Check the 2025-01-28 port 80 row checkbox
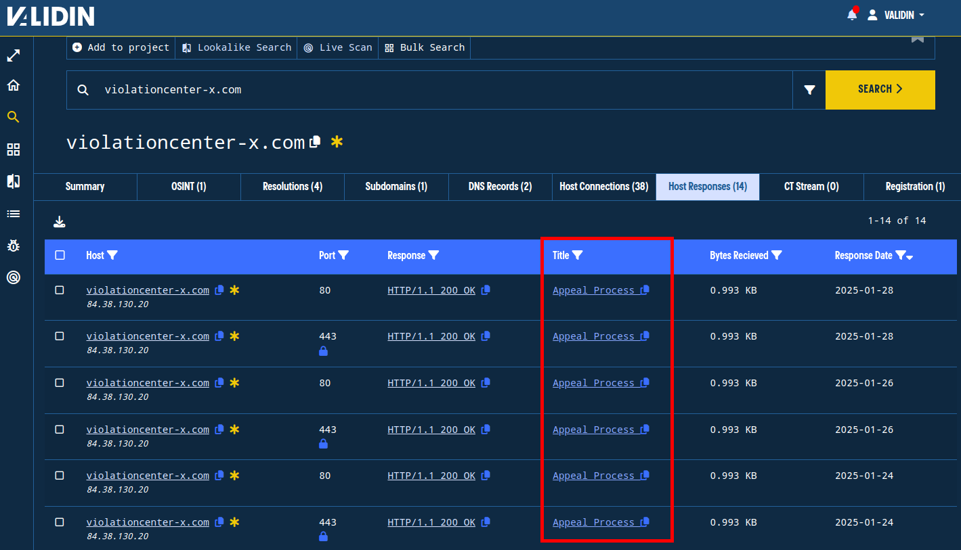The height and width of the screenshot is (550, 961). pyautogui.click(x=60, y=290)
